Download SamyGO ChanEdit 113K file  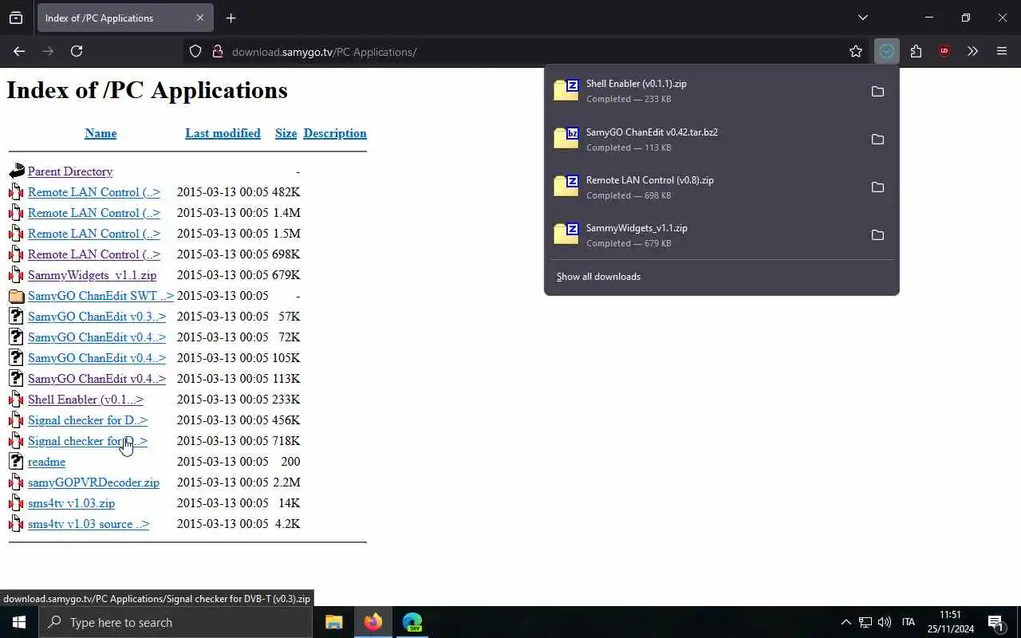97,379
